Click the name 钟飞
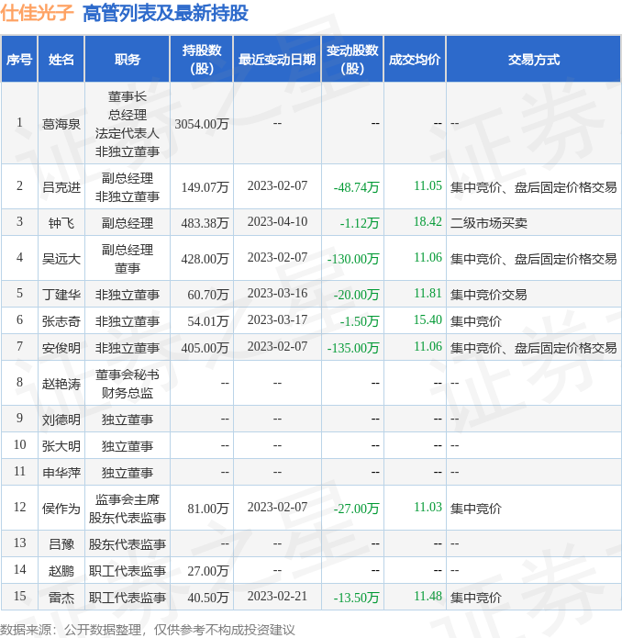 61,223
